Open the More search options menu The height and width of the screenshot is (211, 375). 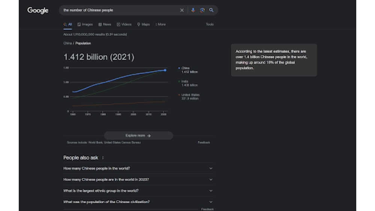pyautogui.click(x=160, y=24)
